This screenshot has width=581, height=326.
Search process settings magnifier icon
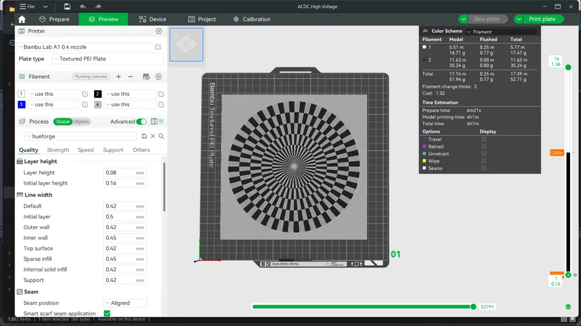pos(162,136)
